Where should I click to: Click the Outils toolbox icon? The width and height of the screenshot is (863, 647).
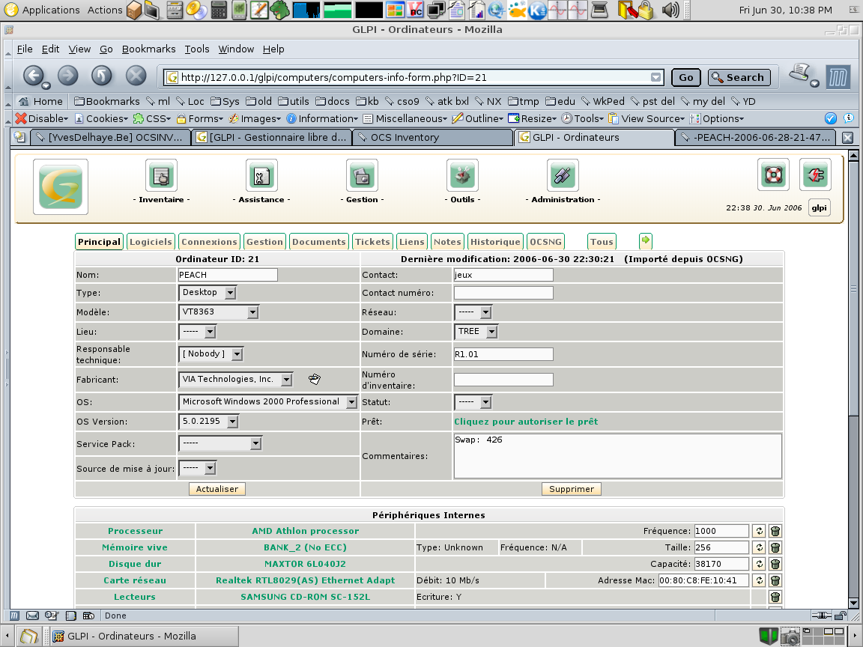click(x=462, y=175)
